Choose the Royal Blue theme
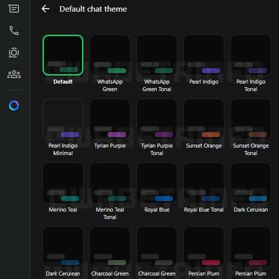The image size is (279, 279). point(157,183)
